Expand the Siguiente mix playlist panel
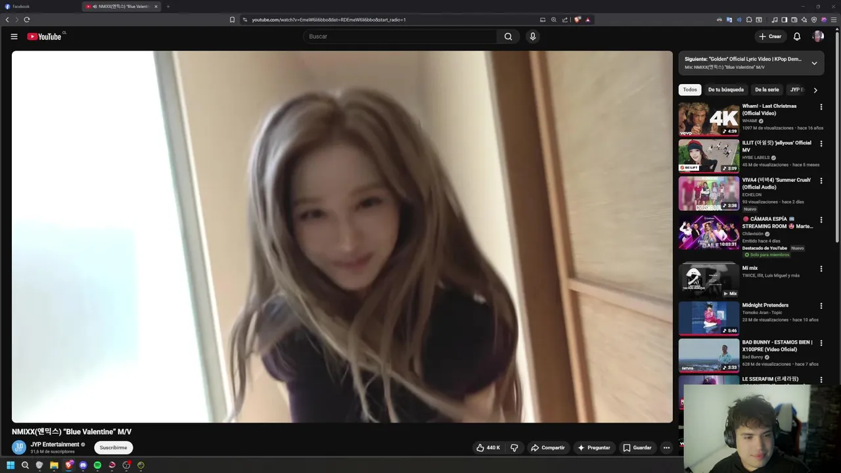841x473 pixels. [814, 63]
